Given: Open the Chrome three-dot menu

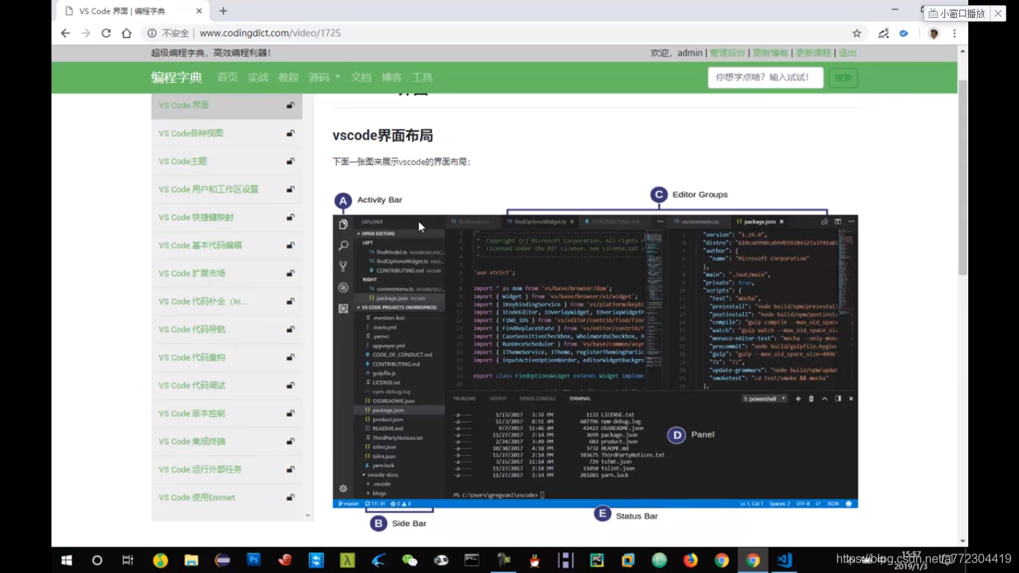Looking at the screenshot, I should (x=954, y=33).
